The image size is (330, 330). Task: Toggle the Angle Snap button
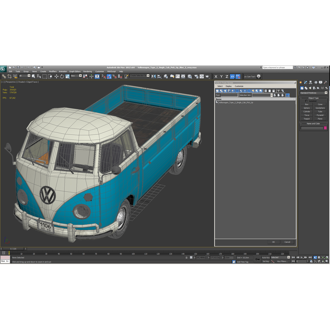109,76
